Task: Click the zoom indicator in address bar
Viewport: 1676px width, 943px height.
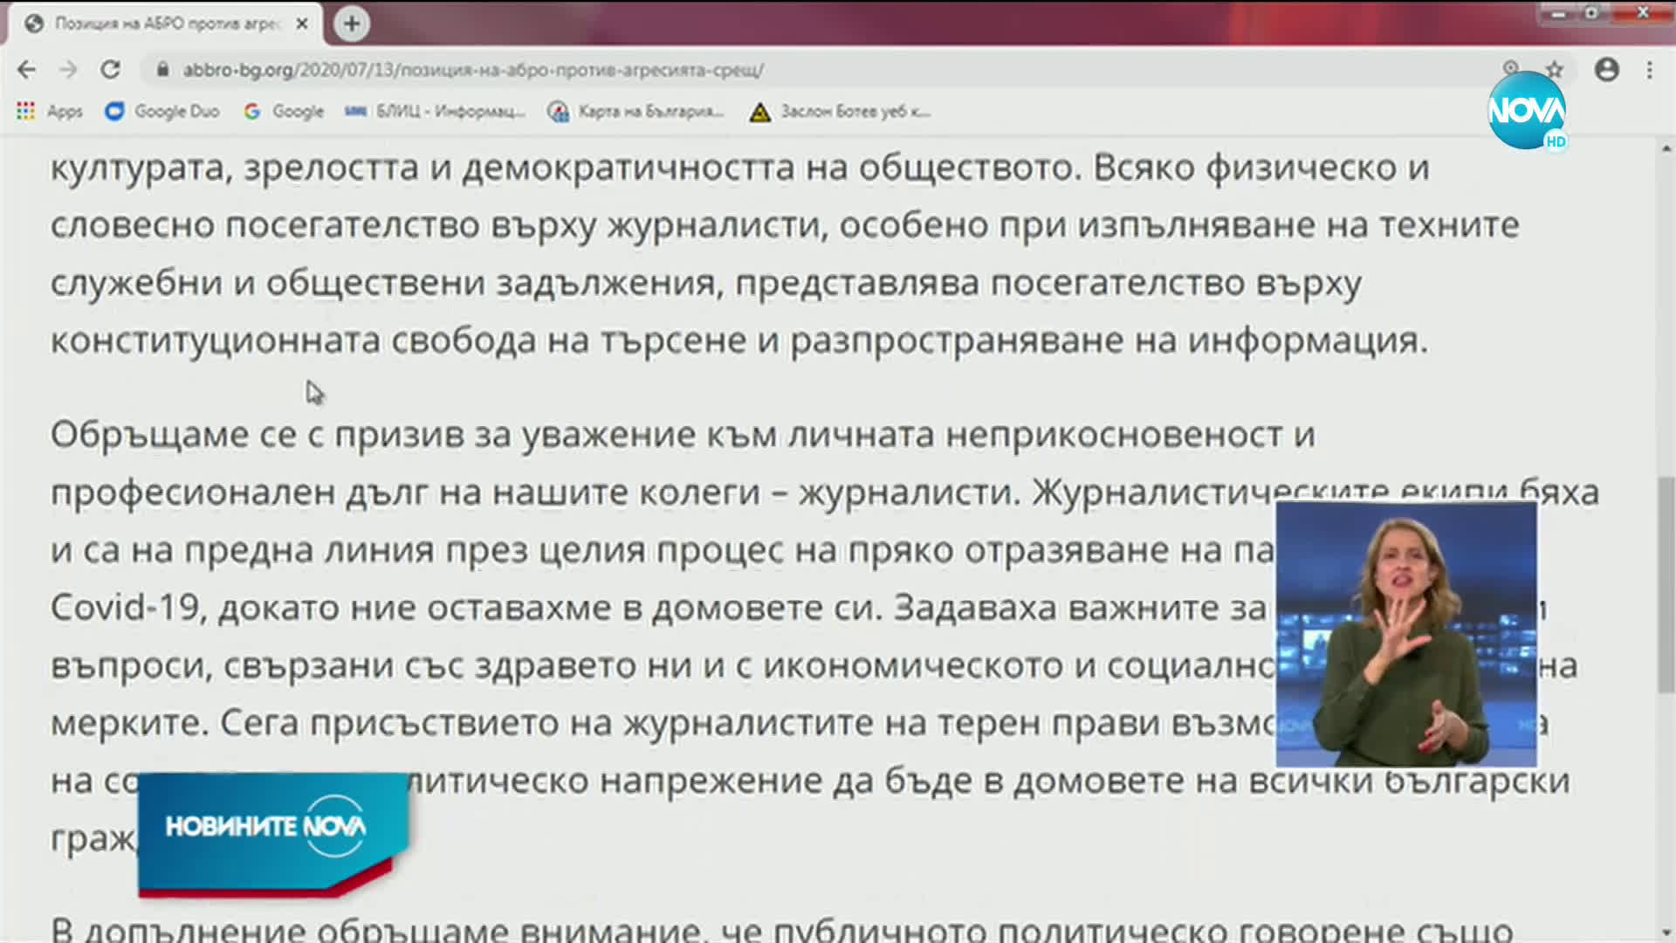Action: coord(1511,68)
